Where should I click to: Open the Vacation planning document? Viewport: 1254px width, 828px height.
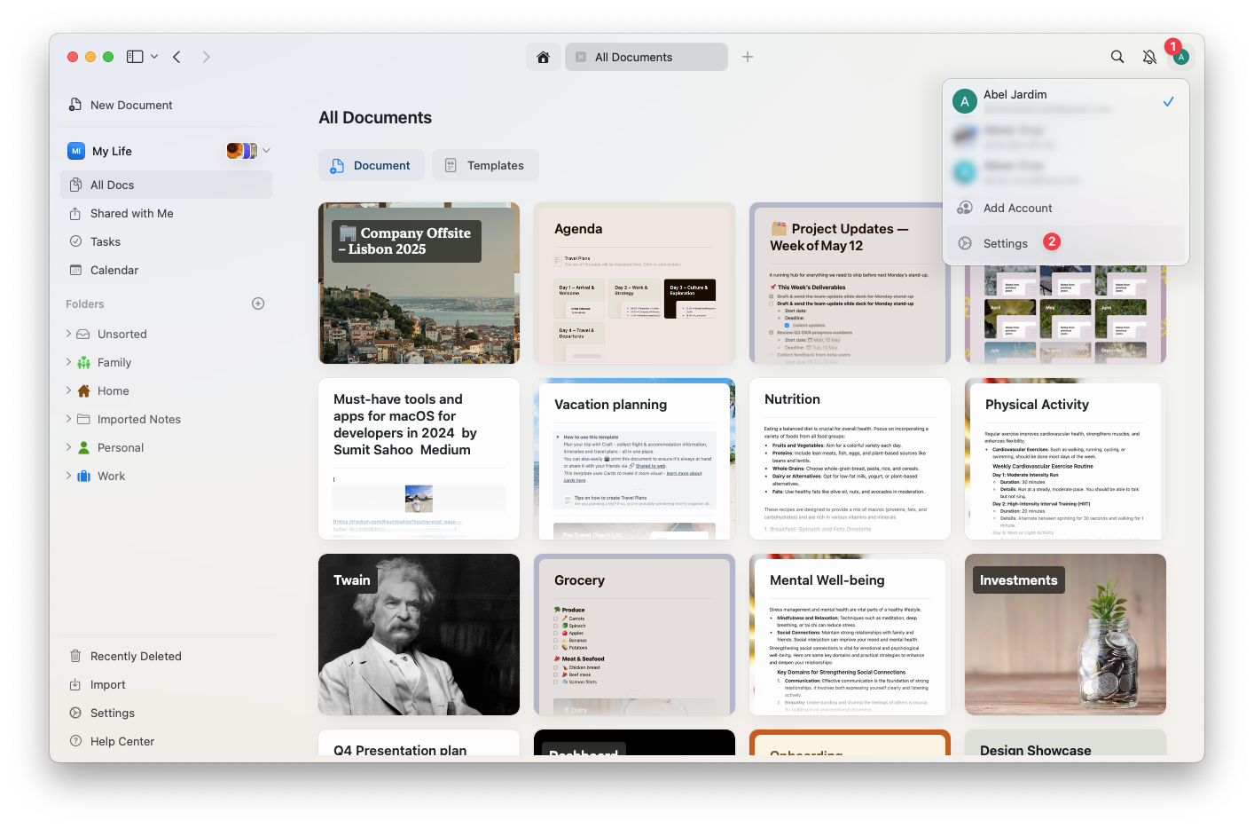tap(634, 459)
